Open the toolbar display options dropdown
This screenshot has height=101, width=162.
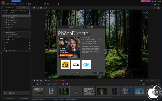click(x=141, y=81)
